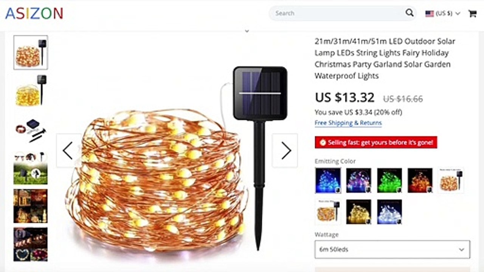This screenshot has width=484, height=272.
Task: Open the thumbnail showing solar panel accessories
Action: tap(31, 130)
